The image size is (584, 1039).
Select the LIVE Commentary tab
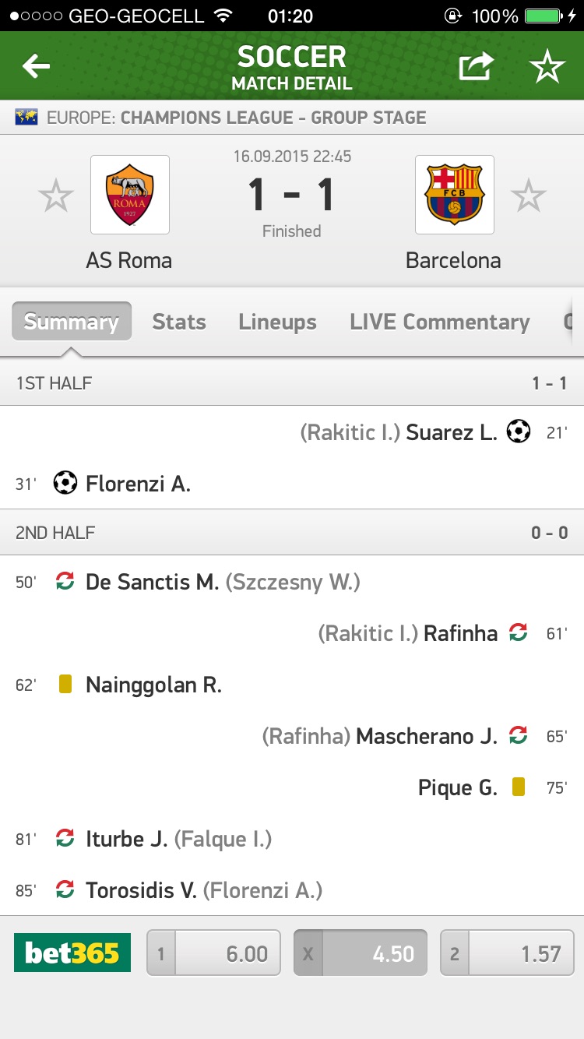440,322
